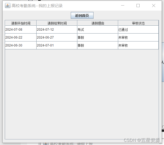The height and width of the screenshot is (145, 164).
Task: Click 未审核 in the 2024-06-30 row
Action: point(138,45)
